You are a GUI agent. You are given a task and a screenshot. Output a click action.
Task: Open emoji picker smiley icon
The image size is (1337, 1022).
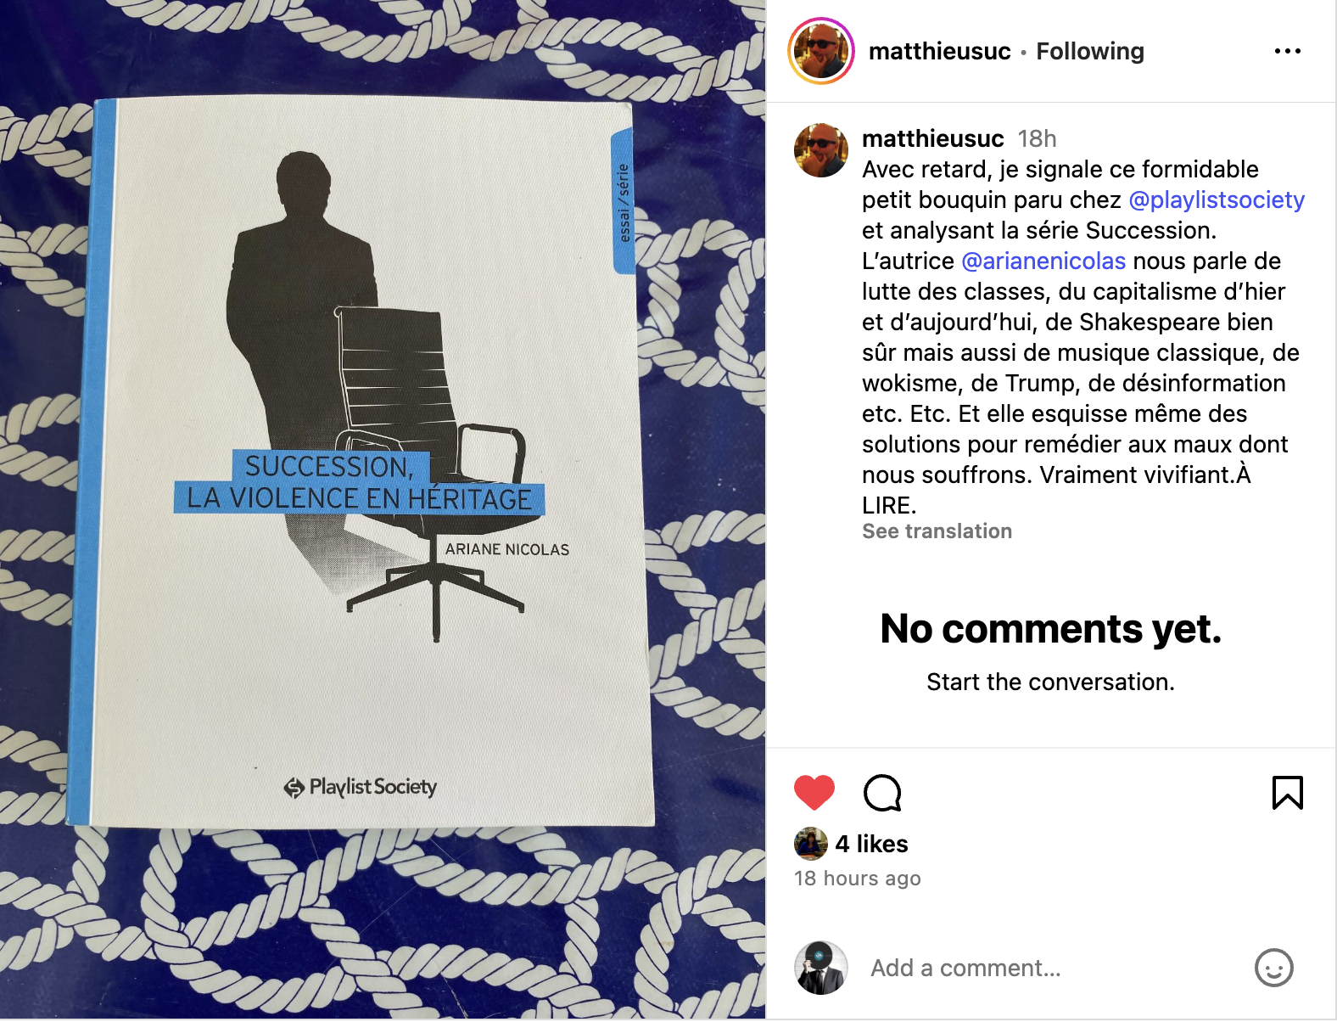coord(1273,968)
